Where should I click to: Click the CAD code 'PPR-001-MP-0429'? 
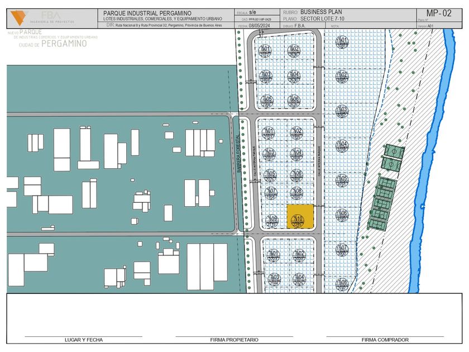tap(260, 19)
